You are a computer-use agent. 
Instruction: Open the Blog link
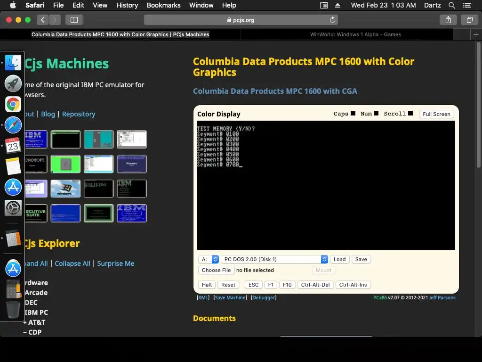(48, 114)
